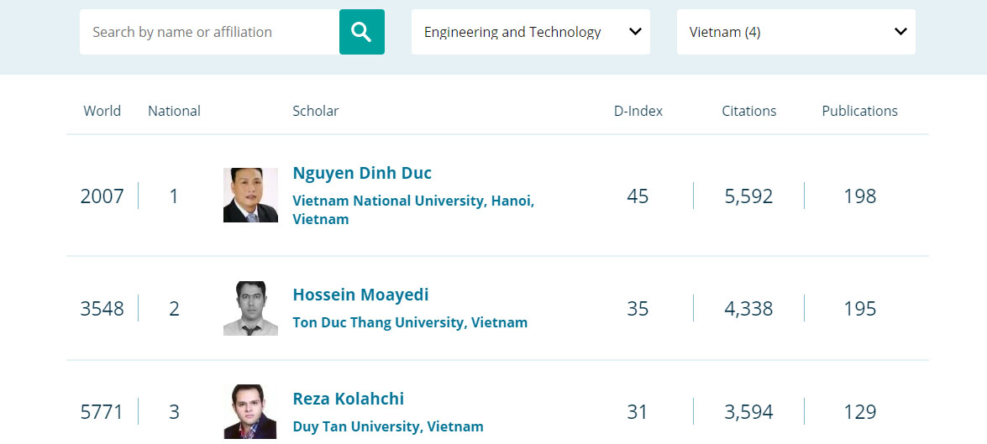Open the Hossein Moayedi scholar link
Image resolution: width=987 pixels, height=444 pixels.
pyautogui.click(x=360, y=295)
